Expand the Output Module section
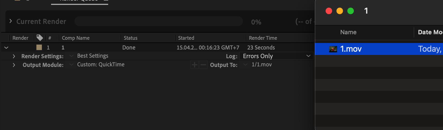 point(14,65)
